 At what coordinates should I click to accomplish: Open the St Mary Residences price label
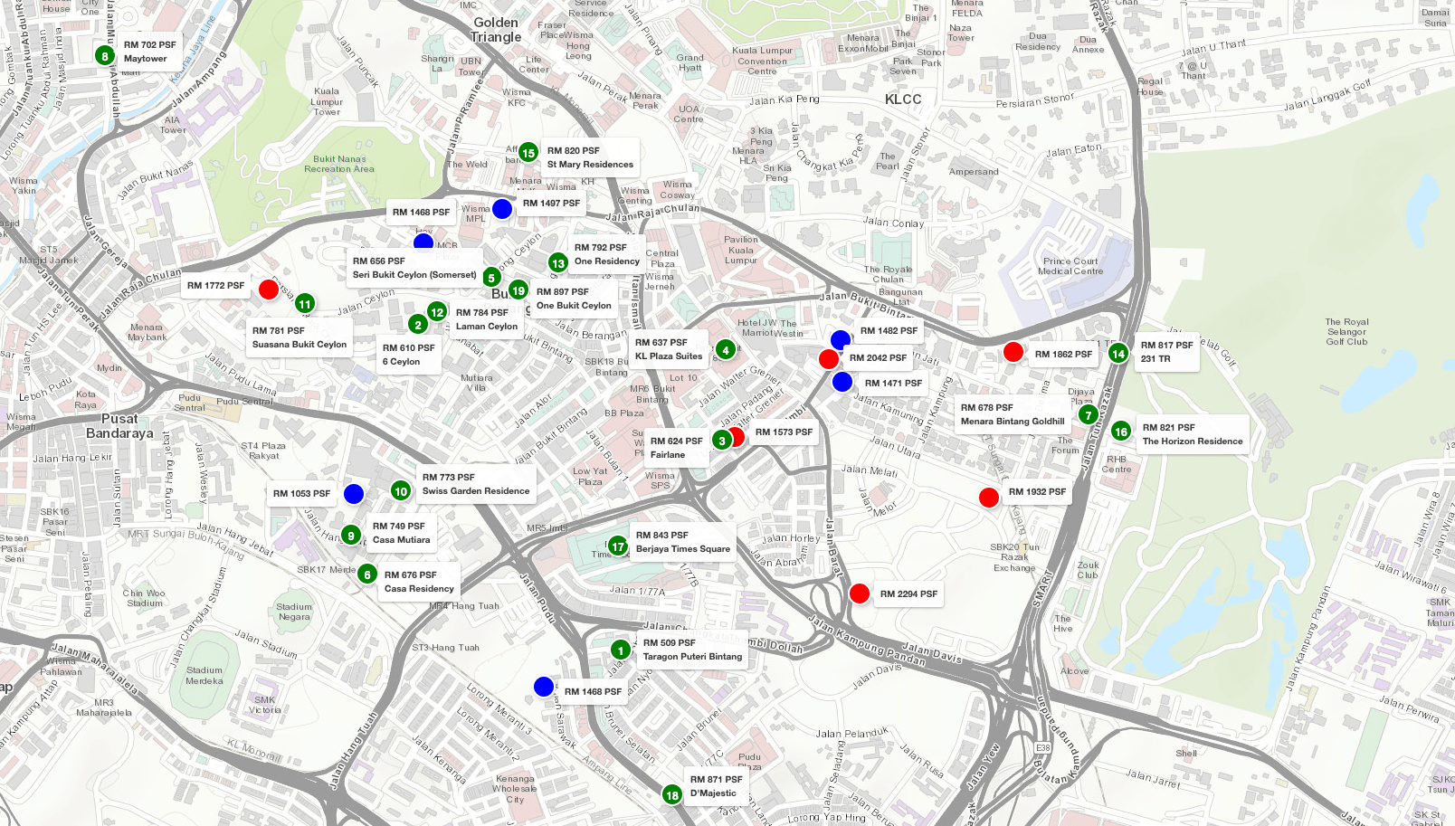click(x=590, y=157)
